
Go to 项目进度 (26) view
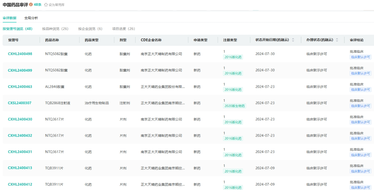click(x=124, y=29)
